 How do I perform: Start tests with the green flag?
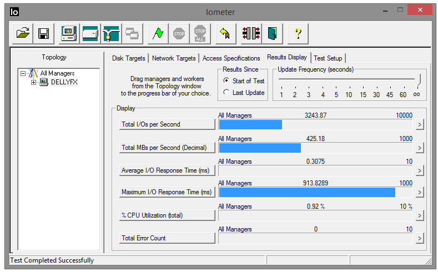[158, 33]
